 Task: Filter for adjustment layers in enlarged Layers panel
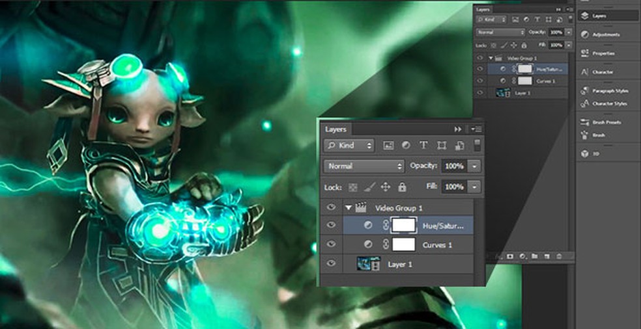click(x=406, y=145)
